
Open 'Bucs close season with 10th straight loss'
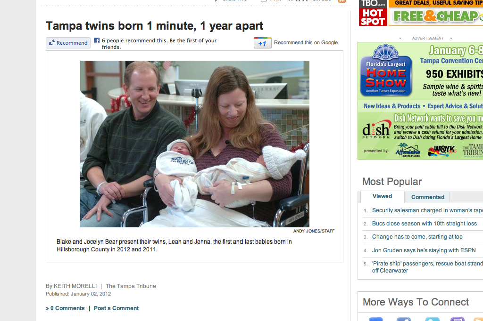point(424,224)
